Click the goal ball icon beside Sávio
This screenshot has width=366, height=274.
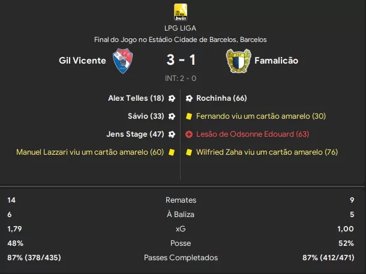(172, 116)
